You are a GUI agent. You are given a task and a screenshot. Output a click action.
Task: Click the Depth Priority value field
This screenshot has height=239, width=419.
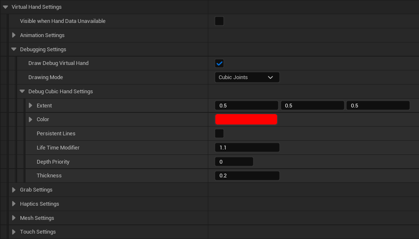coord(234,162)
